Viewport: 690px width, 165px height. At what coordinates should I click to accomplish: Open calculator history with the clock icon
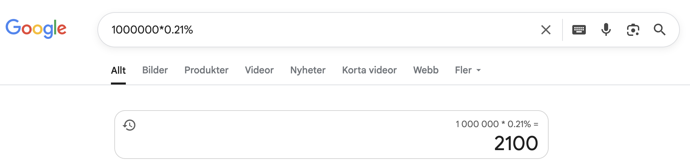pyautogui.click(x=129, y=125)
